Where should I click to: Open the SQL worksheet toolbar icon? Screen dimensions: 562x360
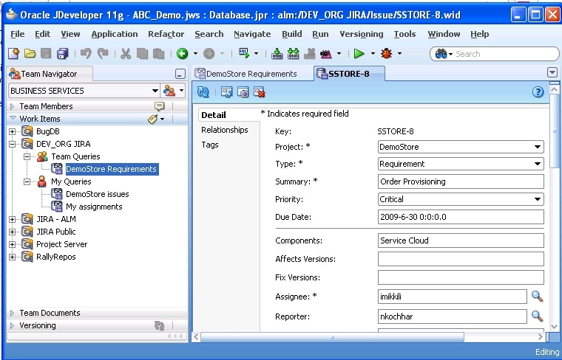244,53
